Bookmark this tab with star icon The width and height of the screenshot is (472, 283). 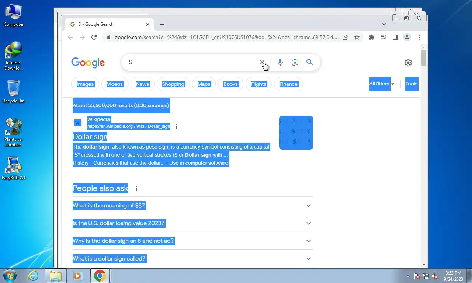357,37
